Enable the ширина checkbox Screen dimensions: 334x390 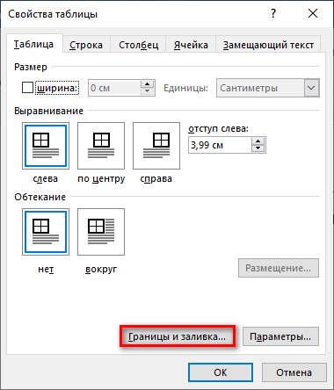[x=27, y=88]
